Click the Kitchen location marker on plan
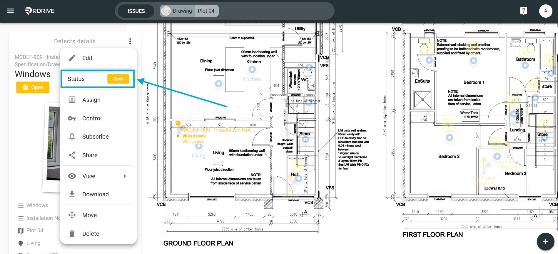Image resolution: width=558 pixels, height=254 pixels. (x=252, y=70)
